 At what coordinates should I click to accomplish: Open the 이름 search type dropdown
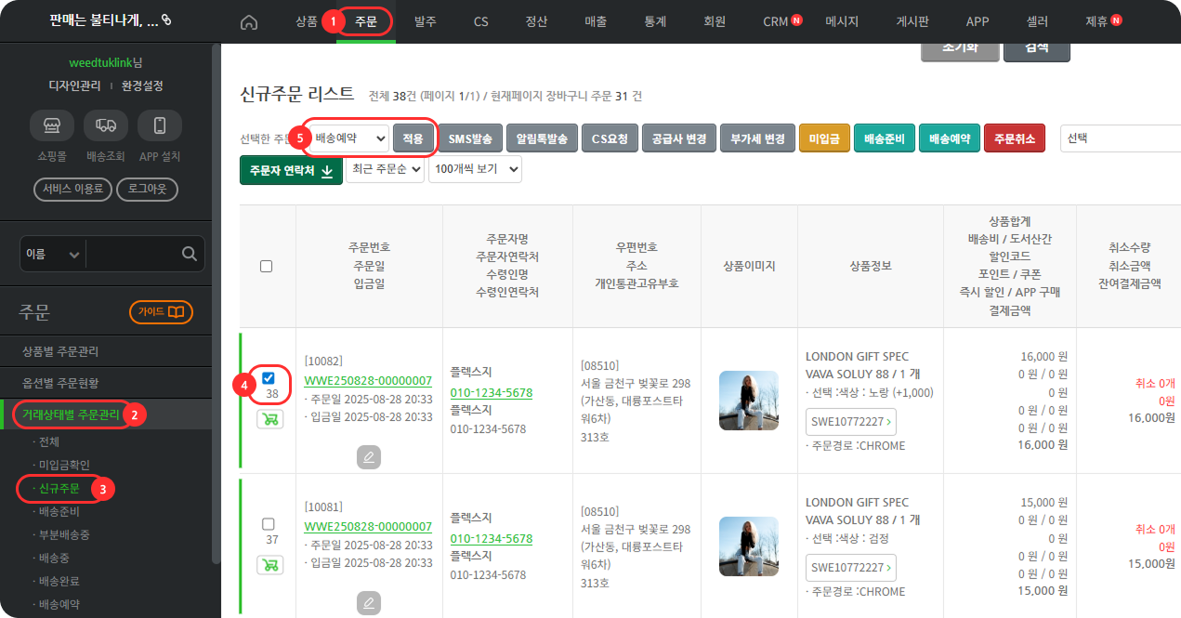click(53, 254)
